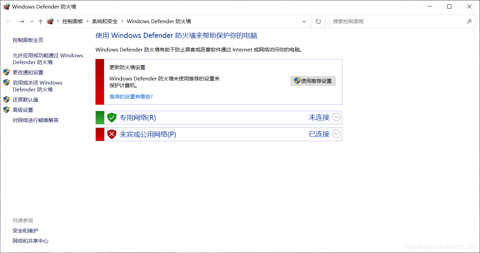
Task: Click green shield icon for 专用网络
Action: [x=112, y=118]
